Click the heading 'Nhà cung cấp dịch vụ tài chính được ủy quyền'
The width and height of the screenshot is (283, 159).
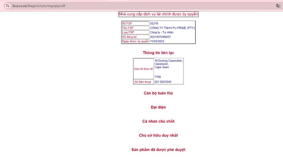[x=158, y=14]
